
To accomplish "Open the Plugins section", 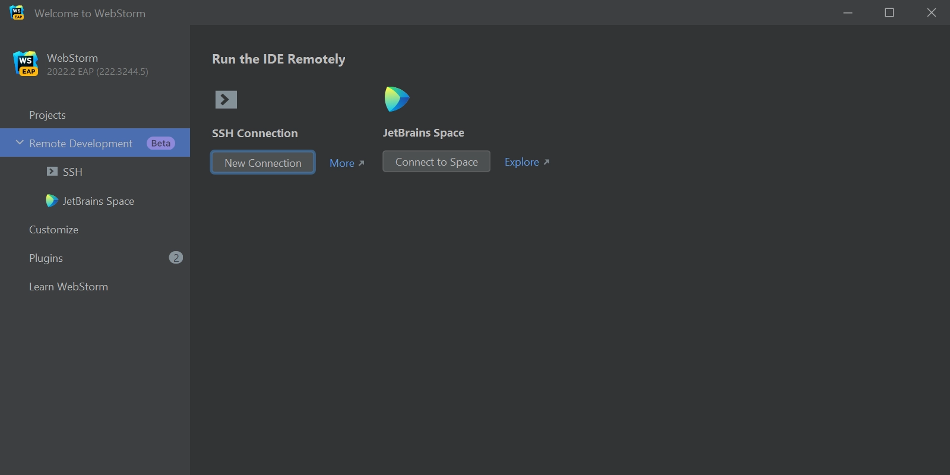I will pos(95,258).
